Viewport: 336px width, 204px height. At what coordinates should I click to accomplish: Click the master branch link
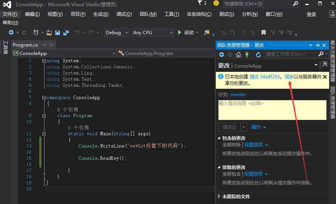(238, 95)
